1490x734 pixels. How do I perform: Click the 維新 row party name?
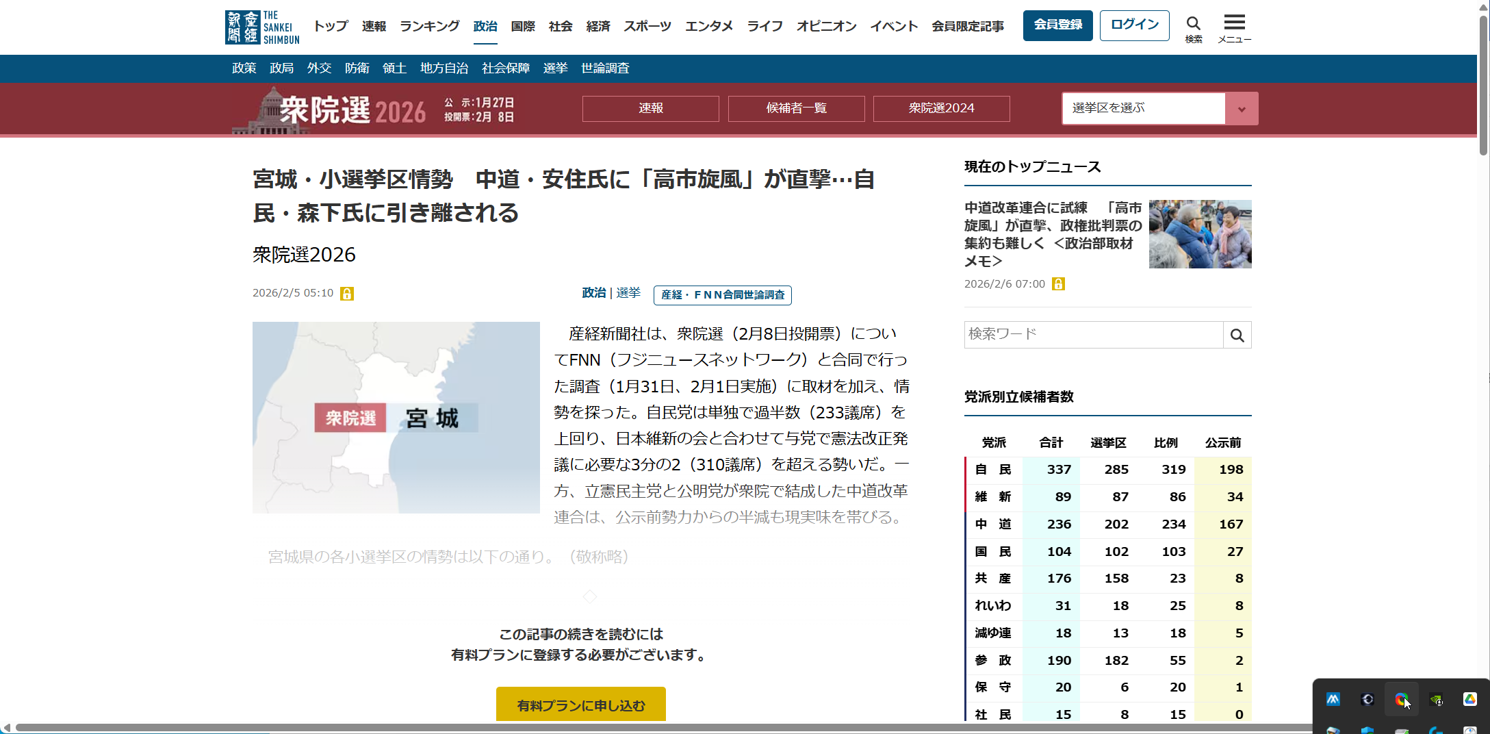(x=993, y=497)
